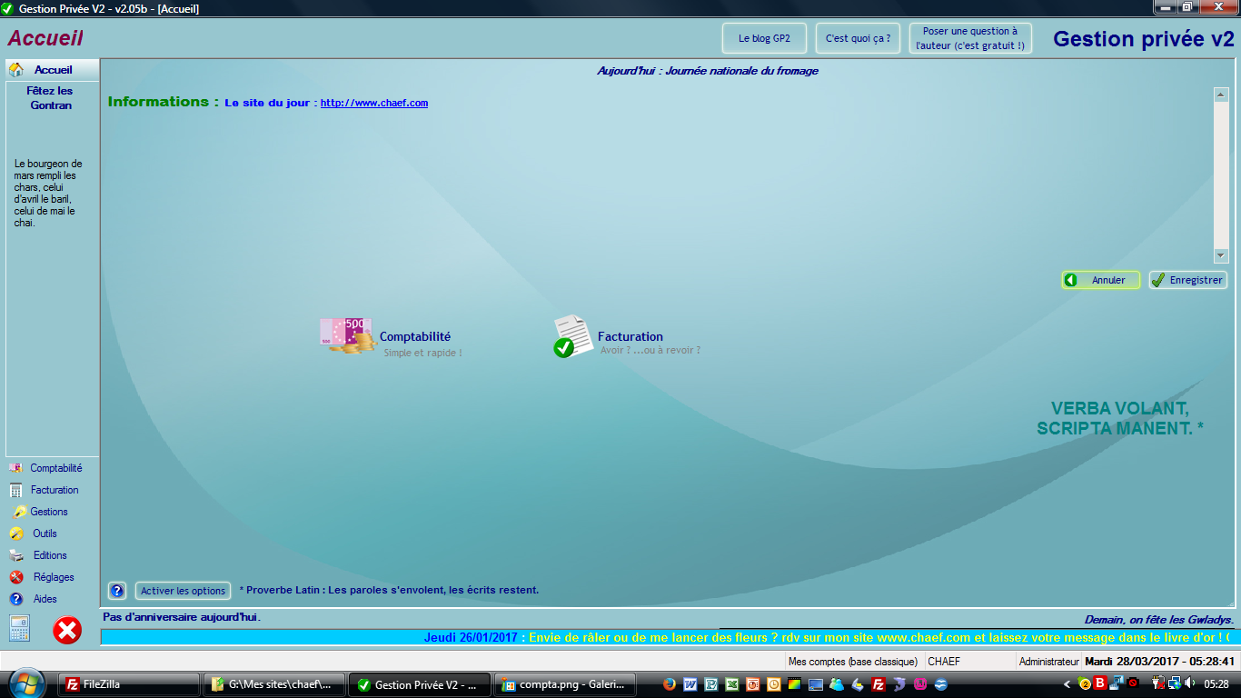
Task: Click the Le blog GP2 button
Action: [764, 38]
